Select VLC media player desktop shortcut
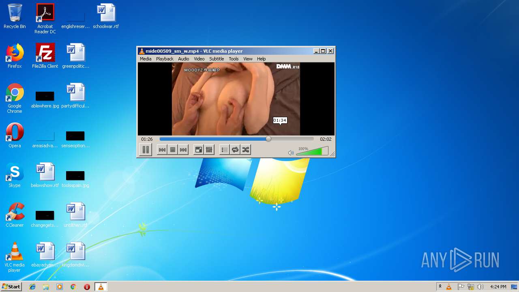The height and width of the screenshot is (292, 519). tap(15, 257)
